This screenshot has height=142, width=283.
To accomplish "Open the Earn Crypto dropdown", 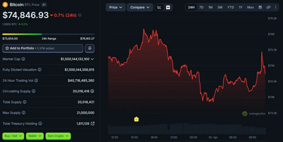I will tap(58, 136).
